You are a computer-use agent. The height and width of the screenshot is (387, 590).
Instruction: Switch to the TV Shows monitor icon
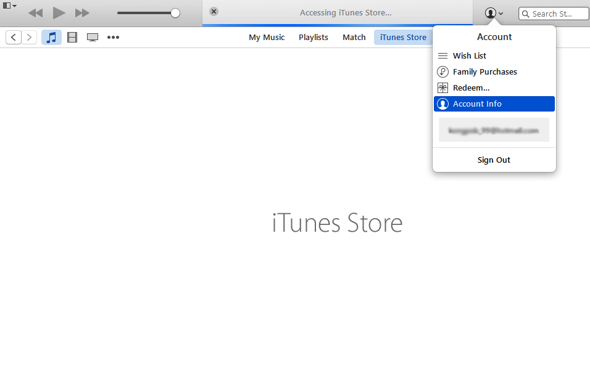pyautogui.click(x=93, y=37)
